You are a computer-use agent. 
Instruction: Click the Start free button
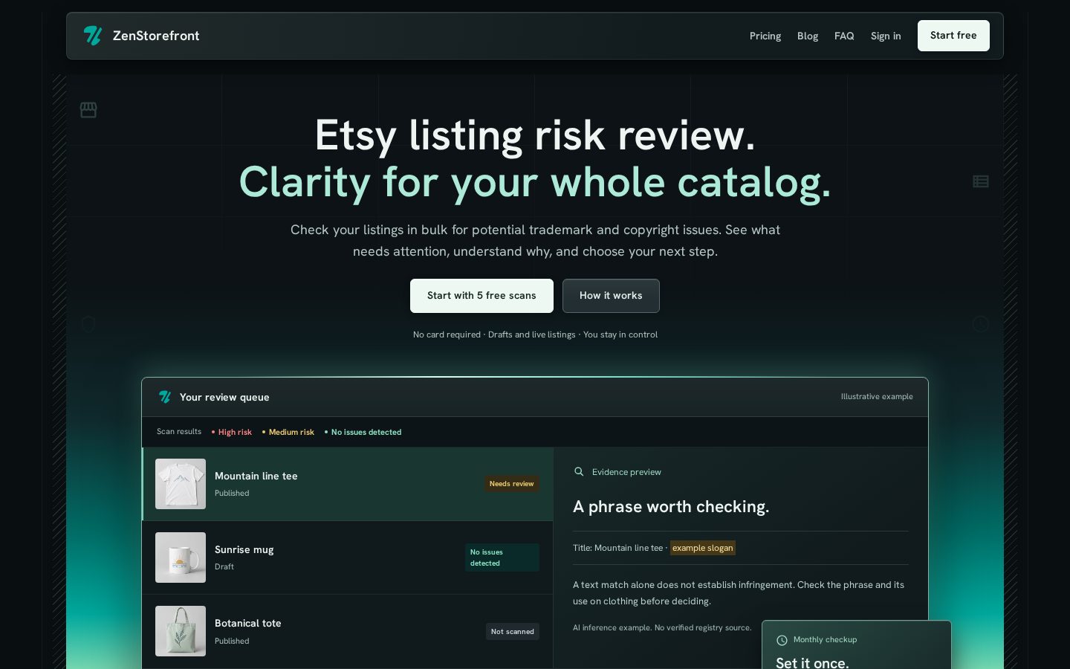coord(953,36)
